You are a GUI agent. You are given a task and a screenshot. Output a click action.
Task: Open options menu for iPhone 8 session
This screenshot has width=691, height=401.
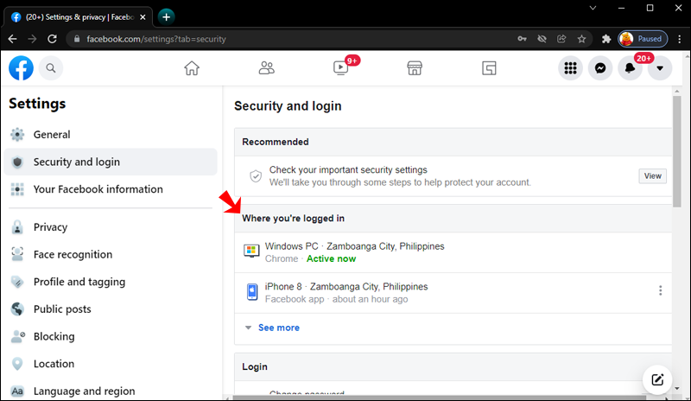(x=661, y=291)
